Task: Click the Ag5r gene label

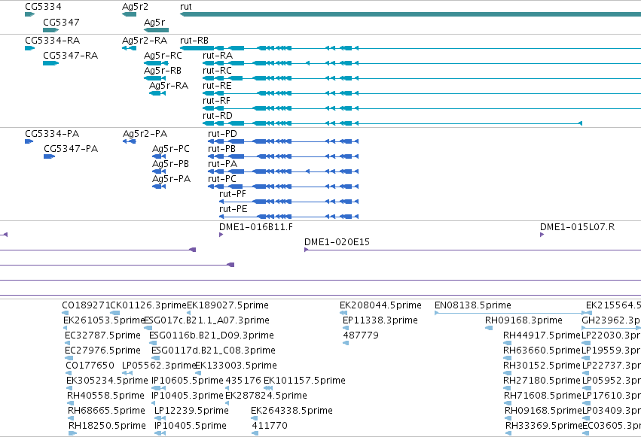Action: tap(154, 22)
